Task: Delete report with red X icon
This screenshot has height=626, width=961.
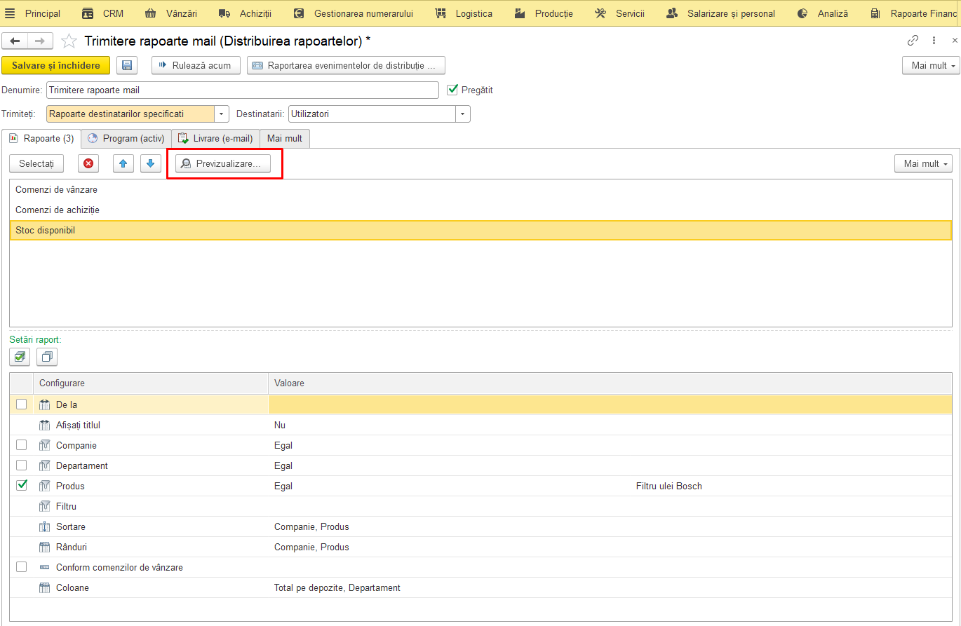Action: (88, 163)
